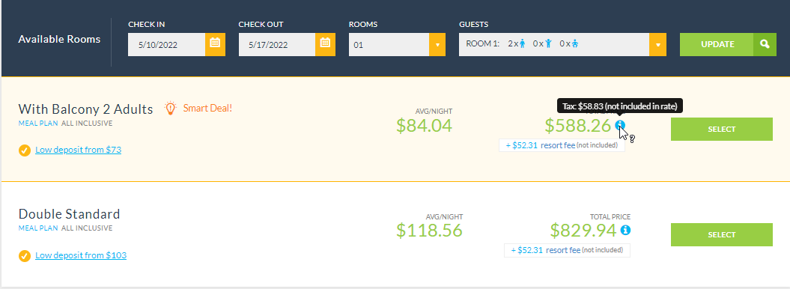Click the check-out date field 5/17/2022
This screenshot has width=790, height=289.
click(x=277, y=44)
